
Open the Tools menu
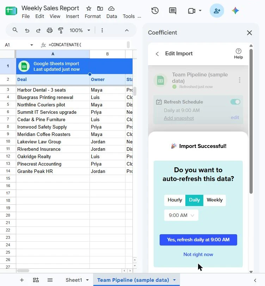tap(129, 17)
